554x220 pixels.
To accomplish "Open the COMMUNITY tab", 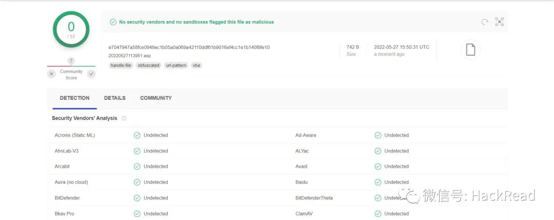I will (x=156, y=98).
